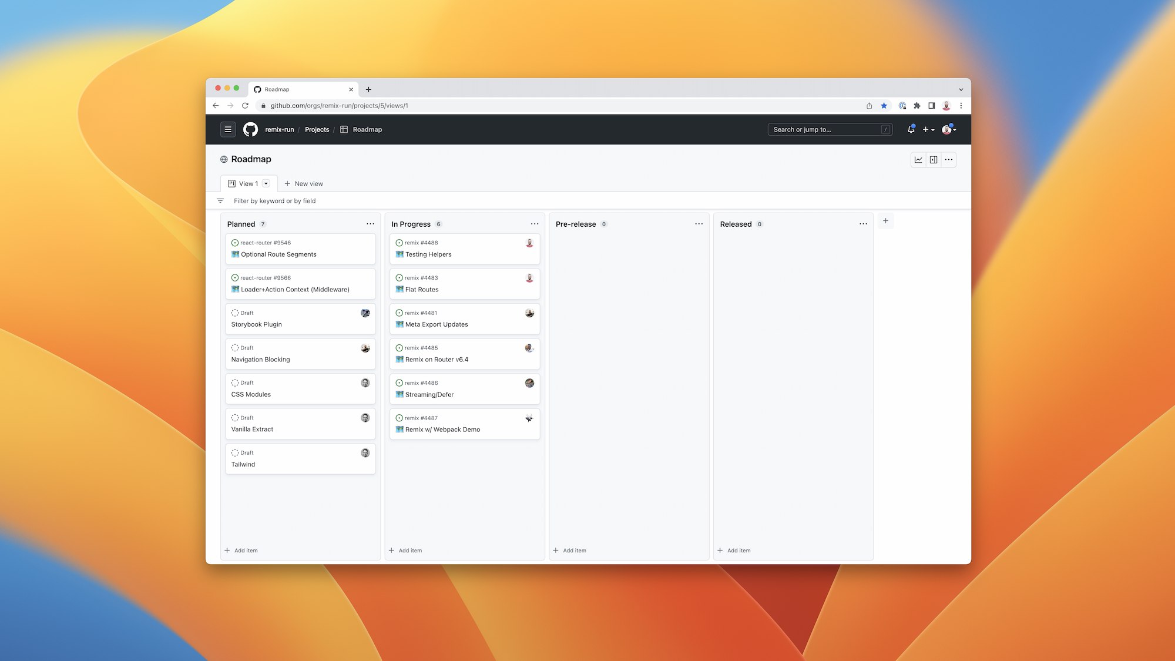This screenshot has height=661, width=1175.
Task: Click the Roadmap breadcrumb link
Action: coord(367,129)
